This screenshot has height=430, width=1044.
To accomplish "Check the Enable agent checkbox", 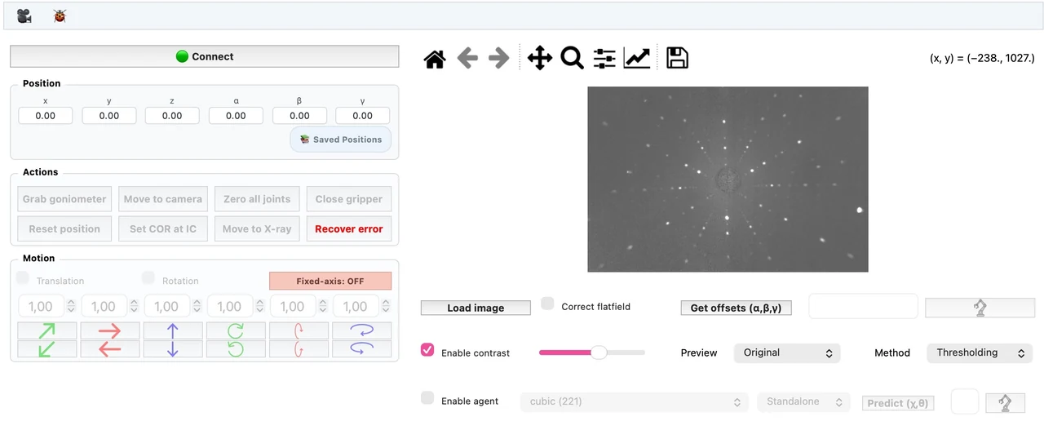I will pos(427,398).
